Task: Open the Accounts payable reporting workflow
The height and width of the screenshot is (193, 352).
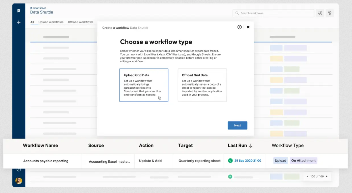Action: 46,161
